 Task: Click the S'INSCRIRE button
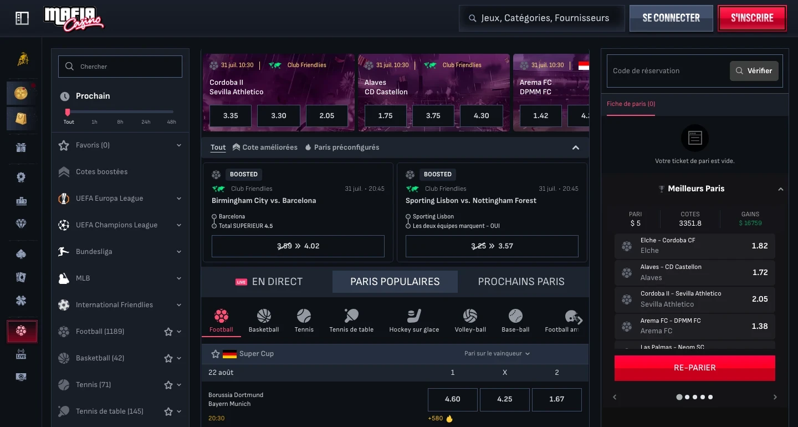point(752,18)
